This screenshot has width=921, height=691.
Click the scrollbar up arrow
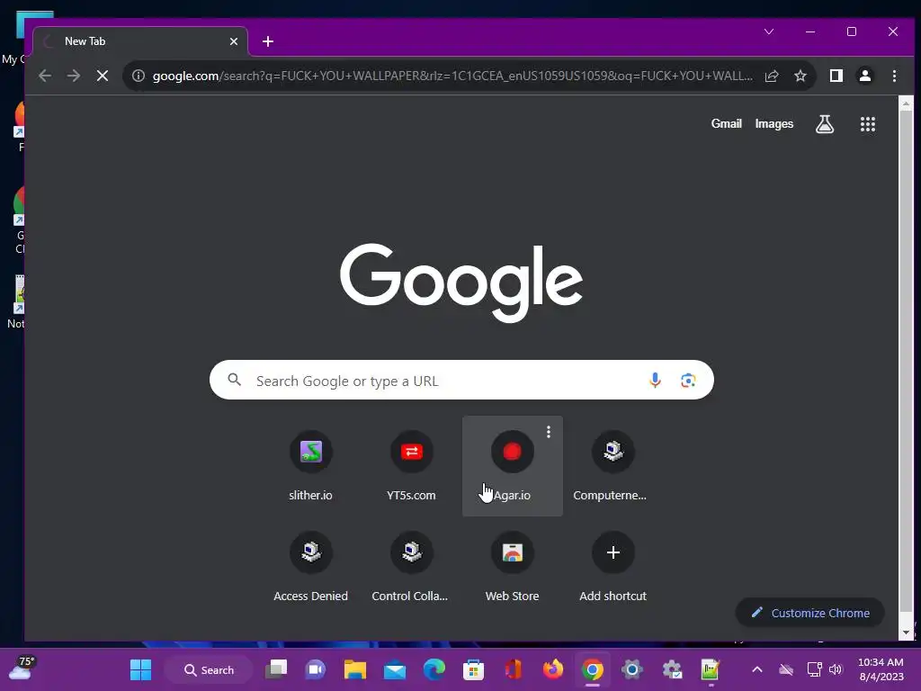906,103
